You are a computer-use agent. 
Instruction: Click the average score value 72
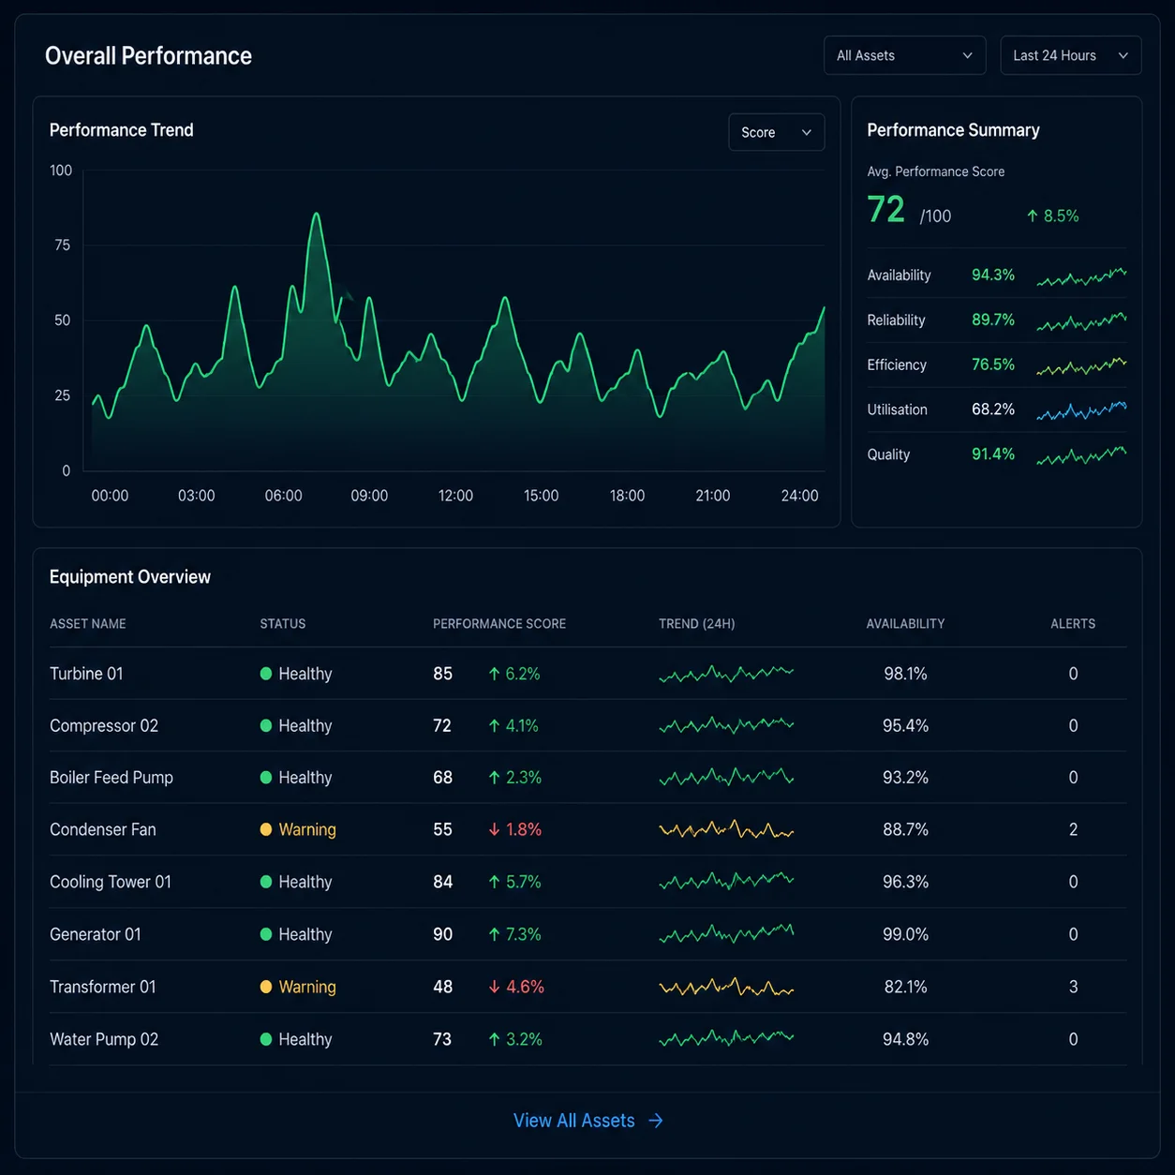(886, 210)
